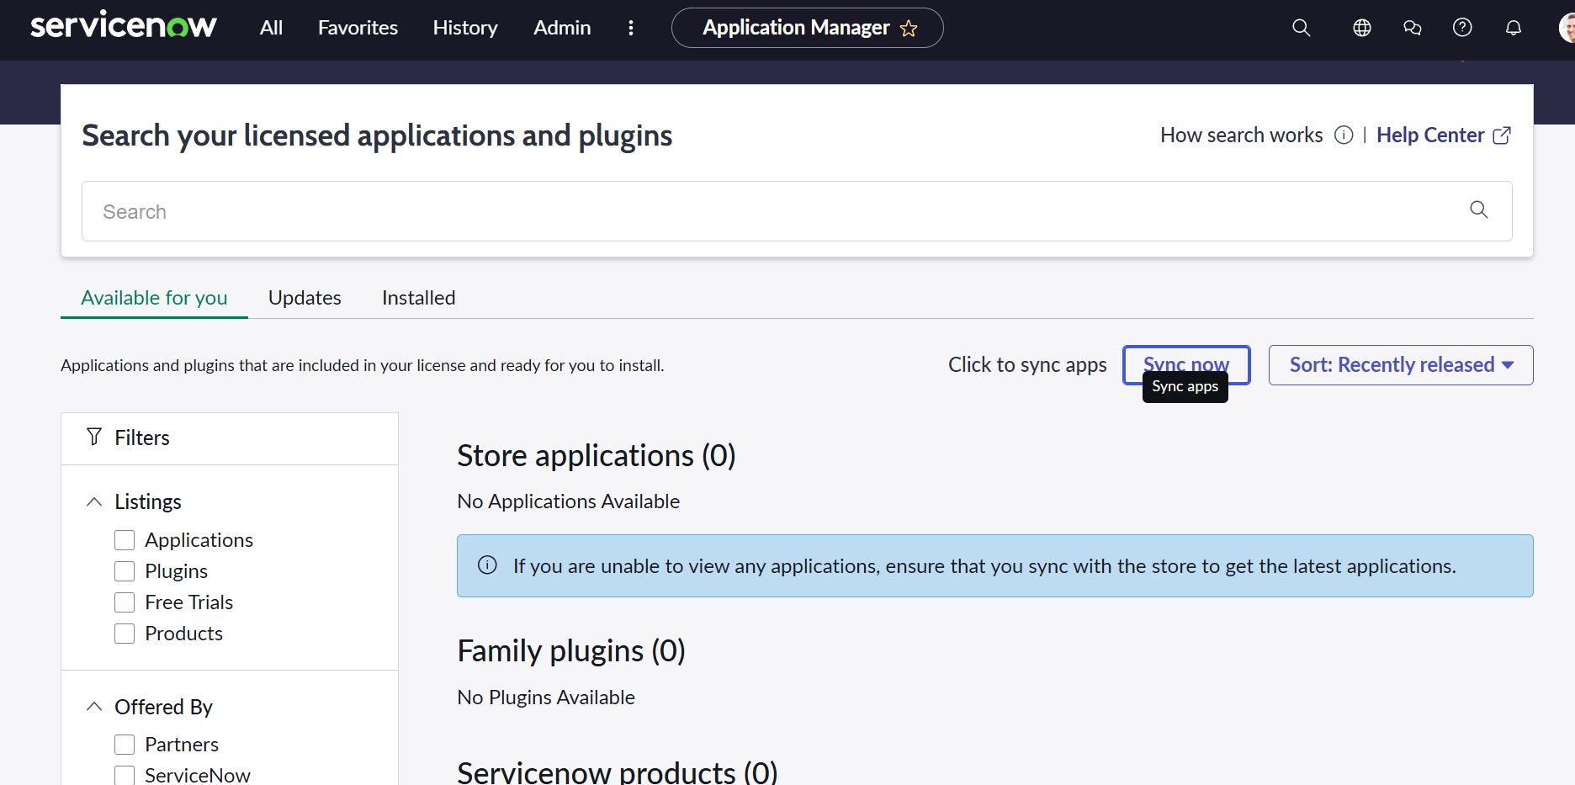The image size is (1575, 785).
Task: Enable the Free Trials filter
Action: click(125, 602)
